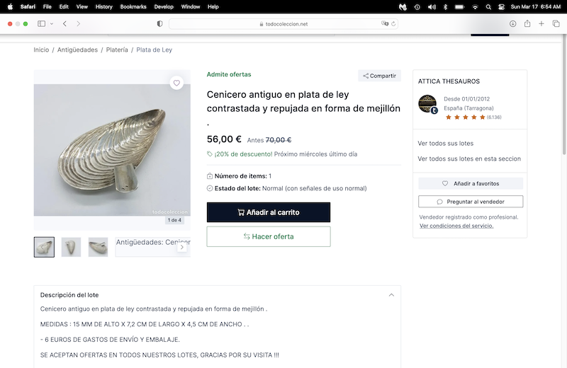Select the second product thumbnail
The height and width of the screenshot is (368, 567).
coord(71,247)
